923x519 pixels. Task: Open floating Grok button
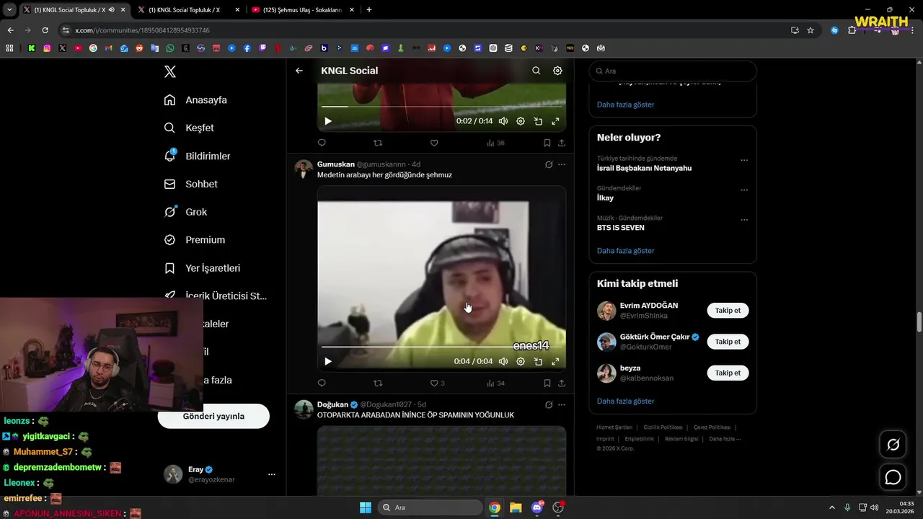coord(893,445)
